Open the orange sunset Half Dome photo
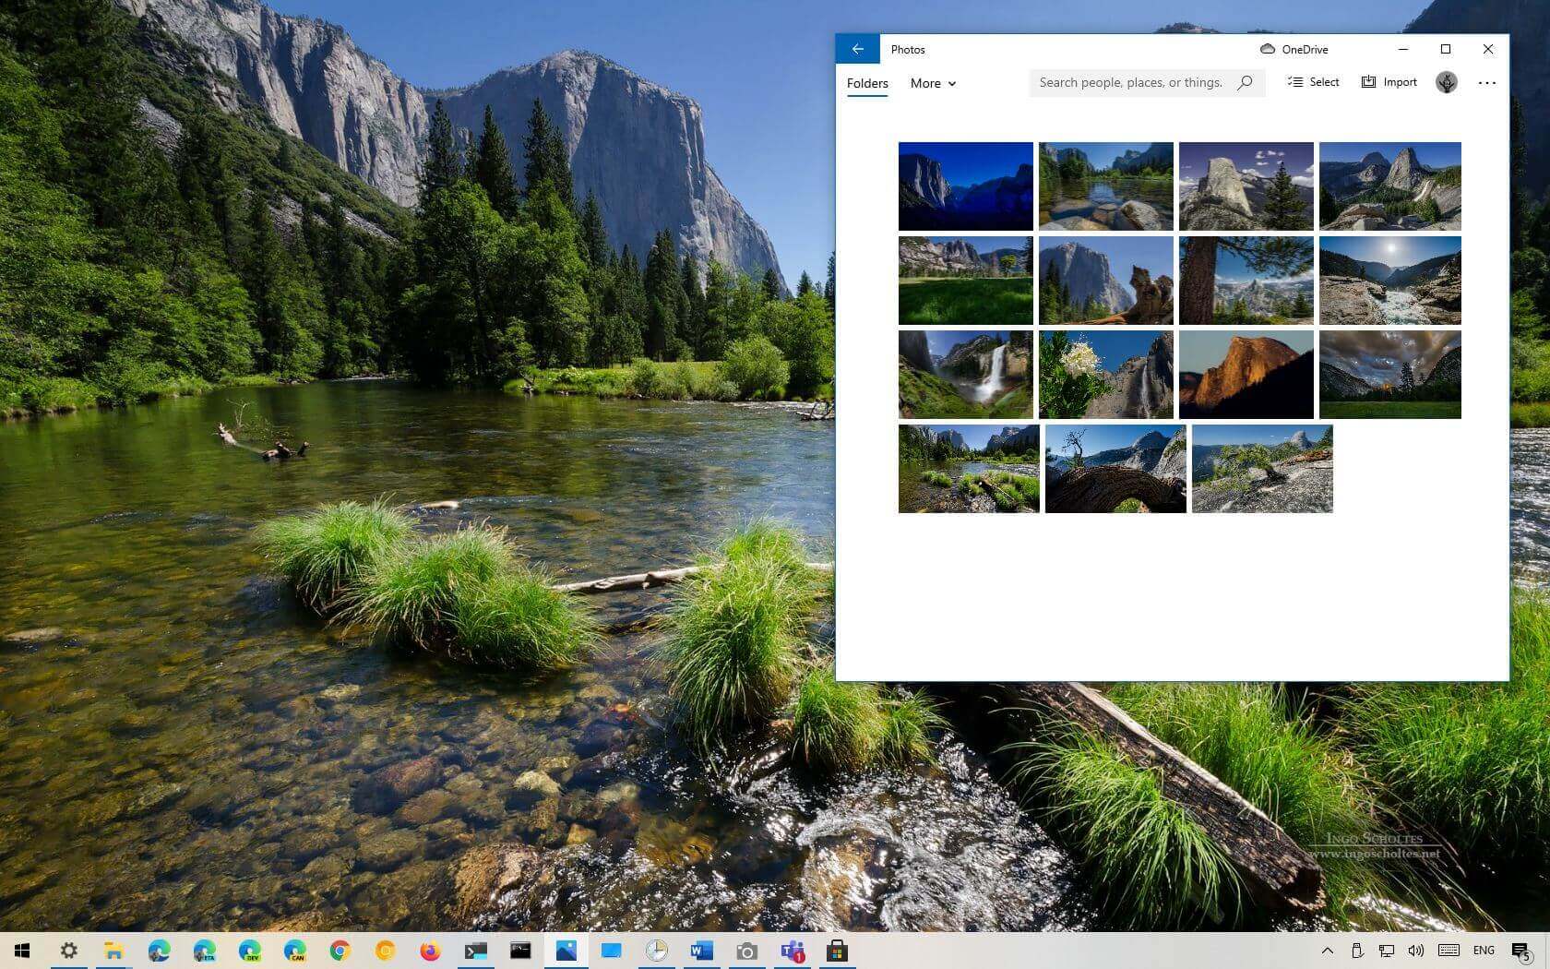 (1246, 375)
